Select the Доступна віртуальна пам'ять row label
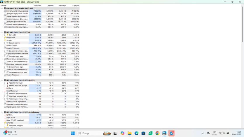 pos(17,14)
